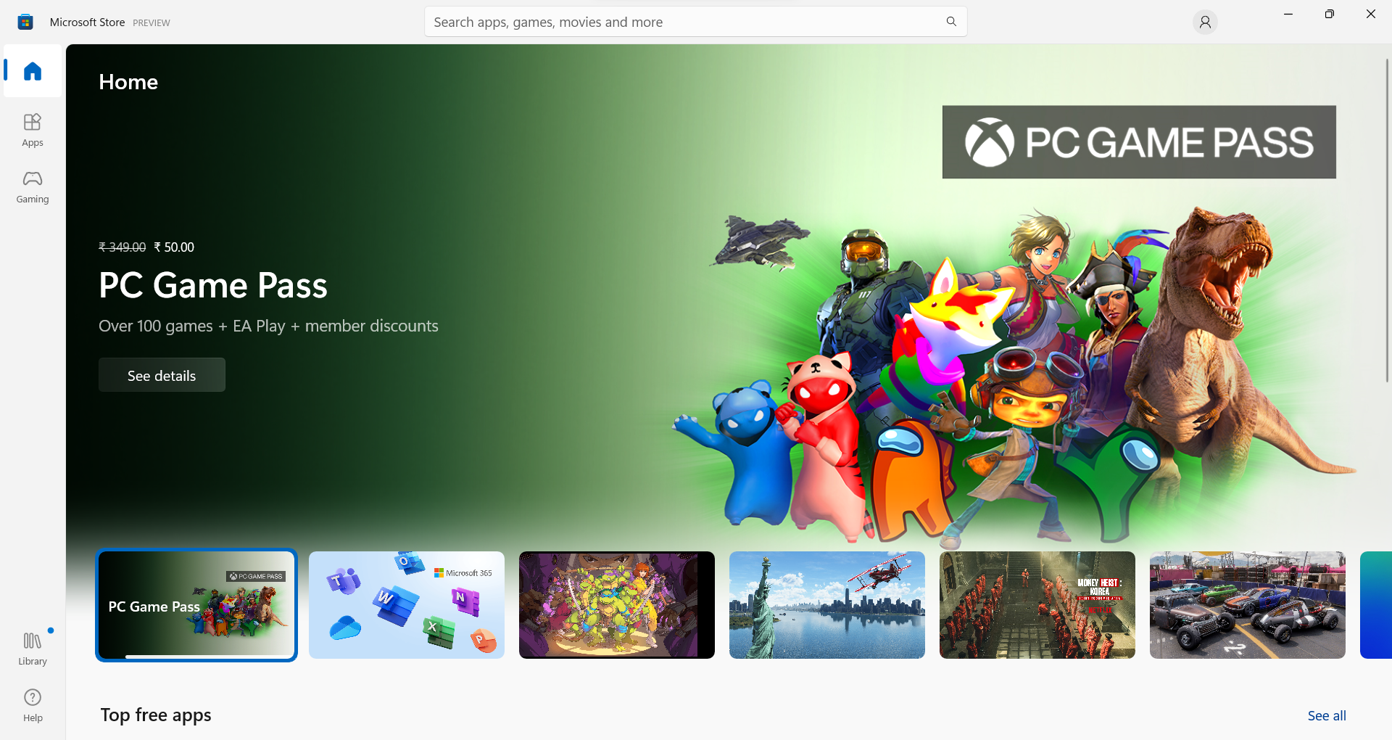Close the Microsoft Store window
This screenshot has height=740, width=1392.
coord(1371,15)
